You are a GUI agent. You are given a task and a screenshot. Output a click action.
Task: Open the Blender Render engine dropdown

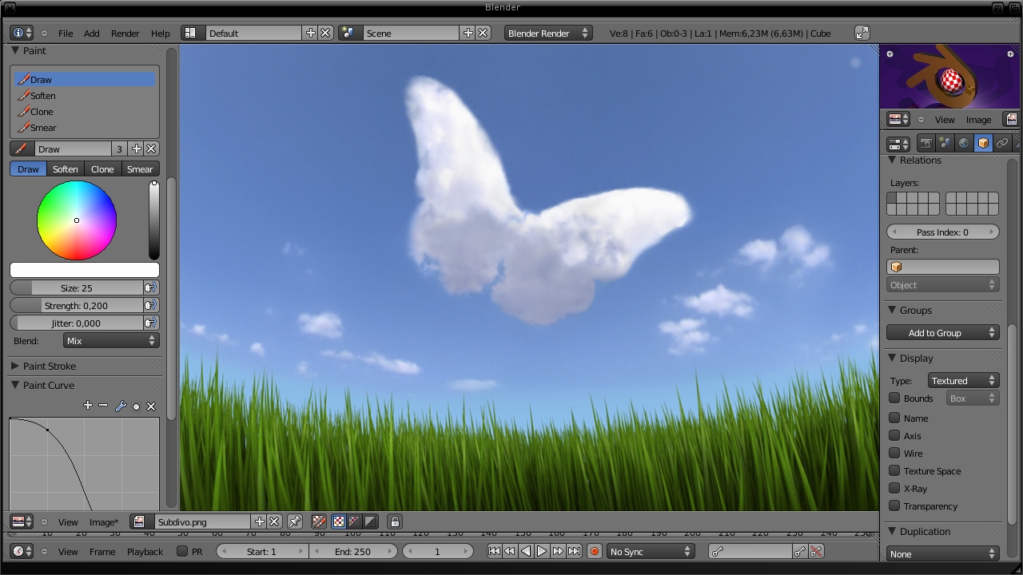(x=547, y=33)
